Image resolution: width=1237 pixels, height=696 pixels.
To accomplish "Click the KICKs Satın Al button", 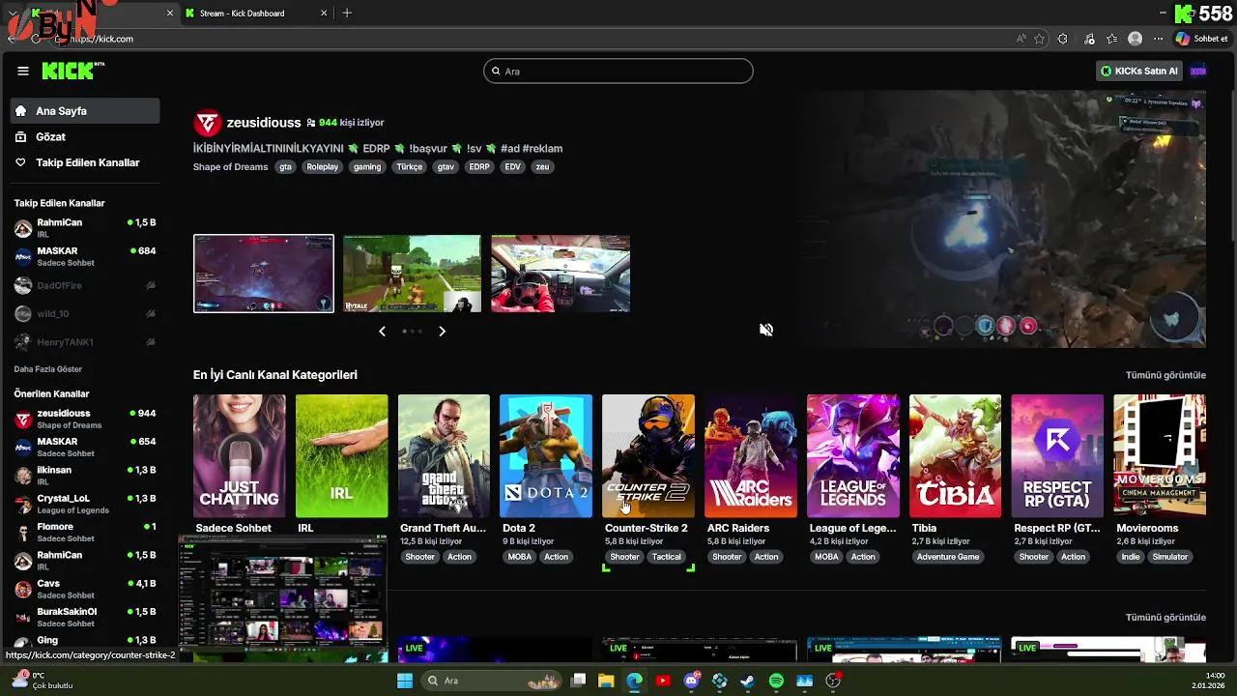I will click(x=1139, y=71).
